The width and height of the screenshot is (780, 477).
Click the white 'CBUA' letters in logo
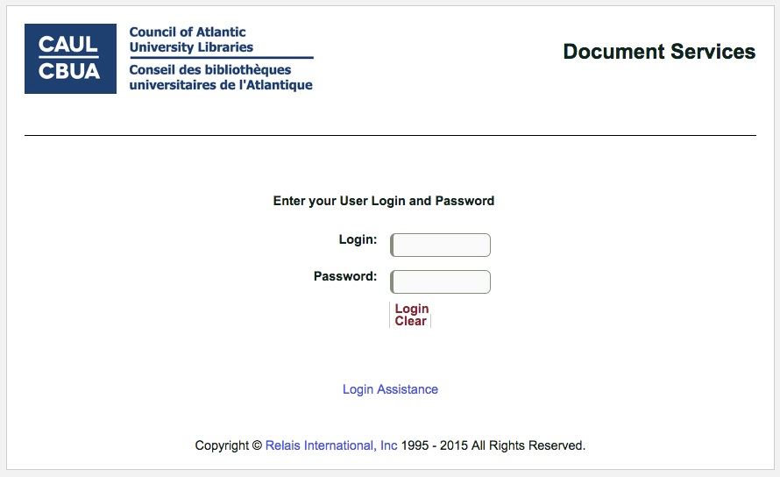pos(69,72)
